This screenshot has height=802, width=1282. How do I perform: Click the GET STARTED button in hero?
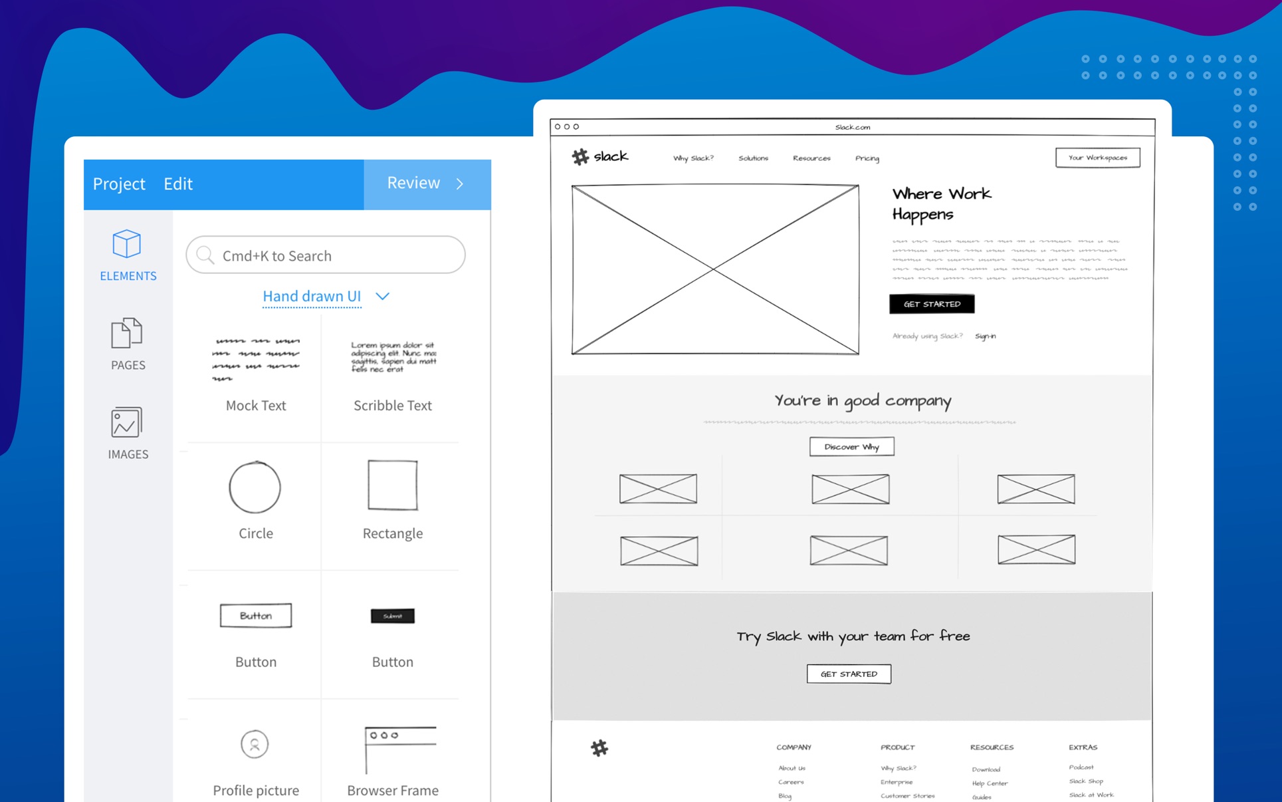tap(931, 303)
